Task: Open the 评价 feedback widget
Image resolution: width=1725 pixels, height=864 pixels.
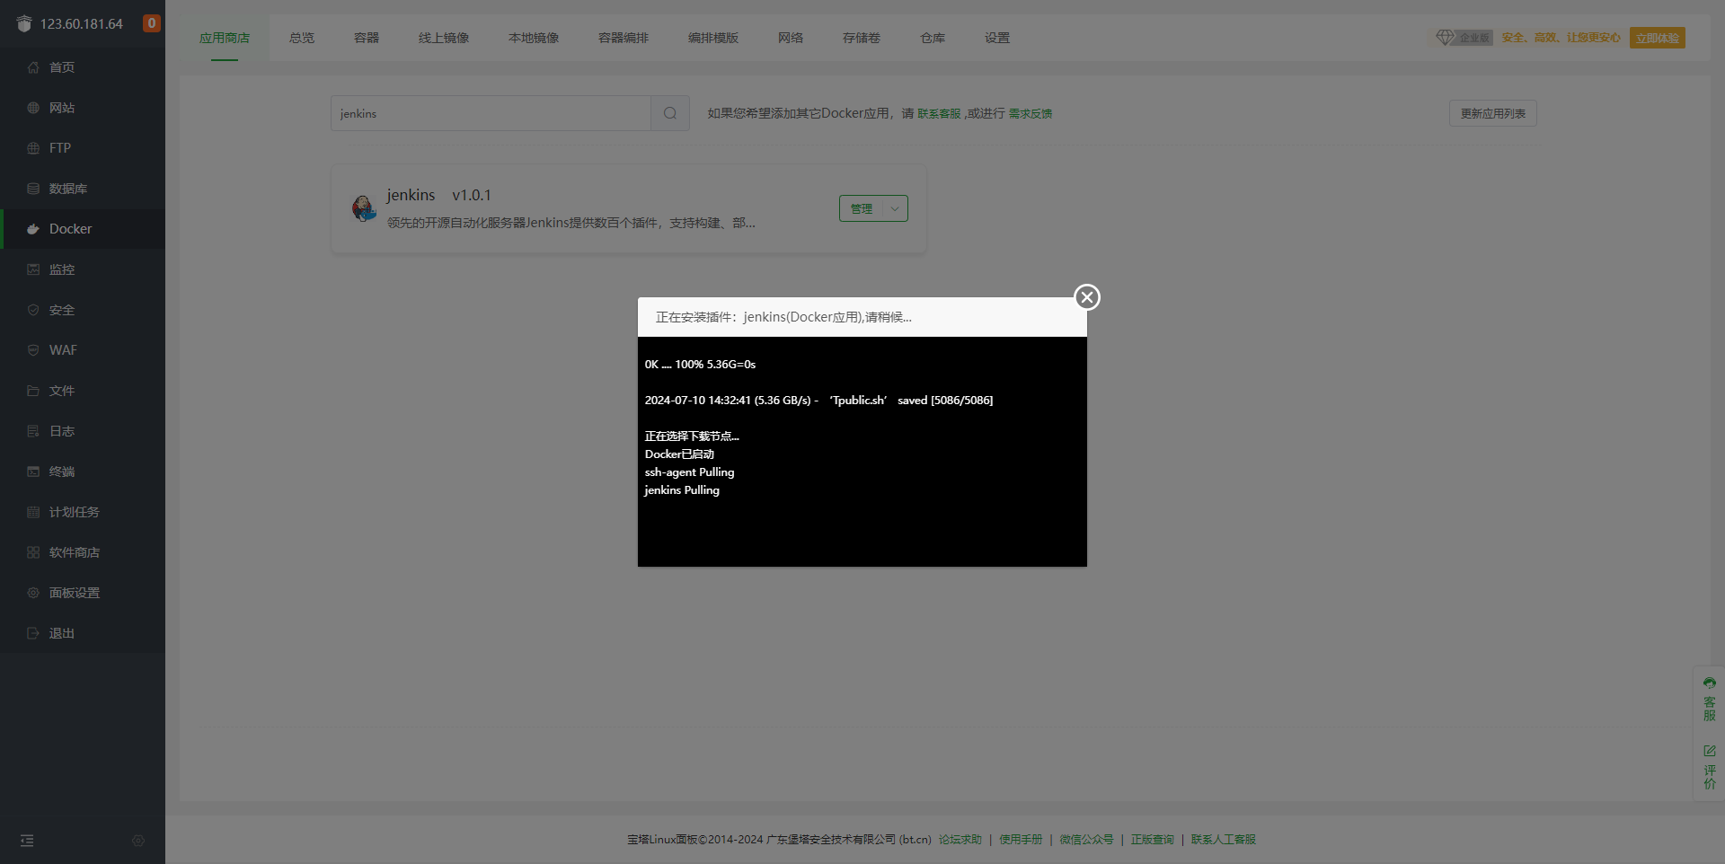Action: [x=1709, y=767]
